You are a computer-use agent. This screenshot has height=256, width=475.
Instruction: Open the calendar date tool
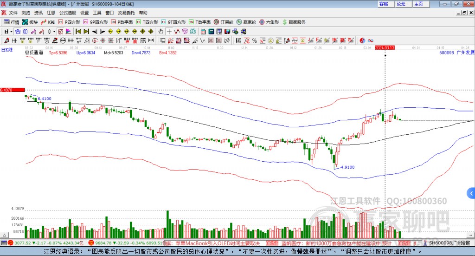pos(203,32)
